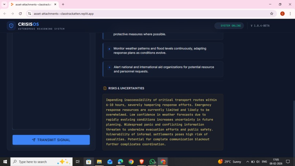
Task: Open the weather widget showing 29°C Sunny
Action: tap(229, 162)
